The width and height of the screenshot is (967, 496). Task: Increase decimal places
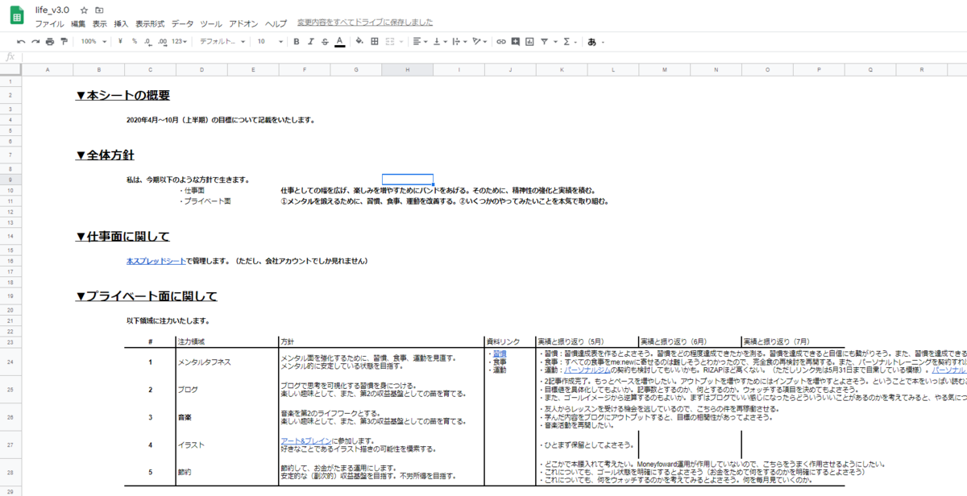tap(162, 41)
